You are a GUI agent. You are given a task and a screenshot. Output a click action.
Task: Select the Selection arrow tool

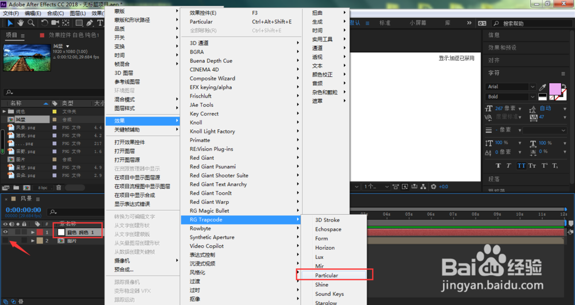10,23
